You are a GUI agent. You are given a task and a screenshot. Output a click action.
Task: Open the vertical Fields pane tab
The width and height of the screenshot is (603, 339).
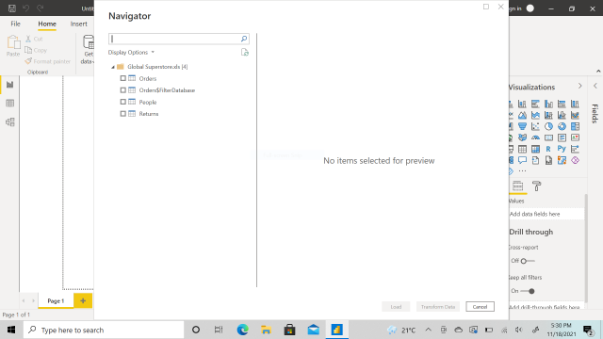click(x=595, y=113)
